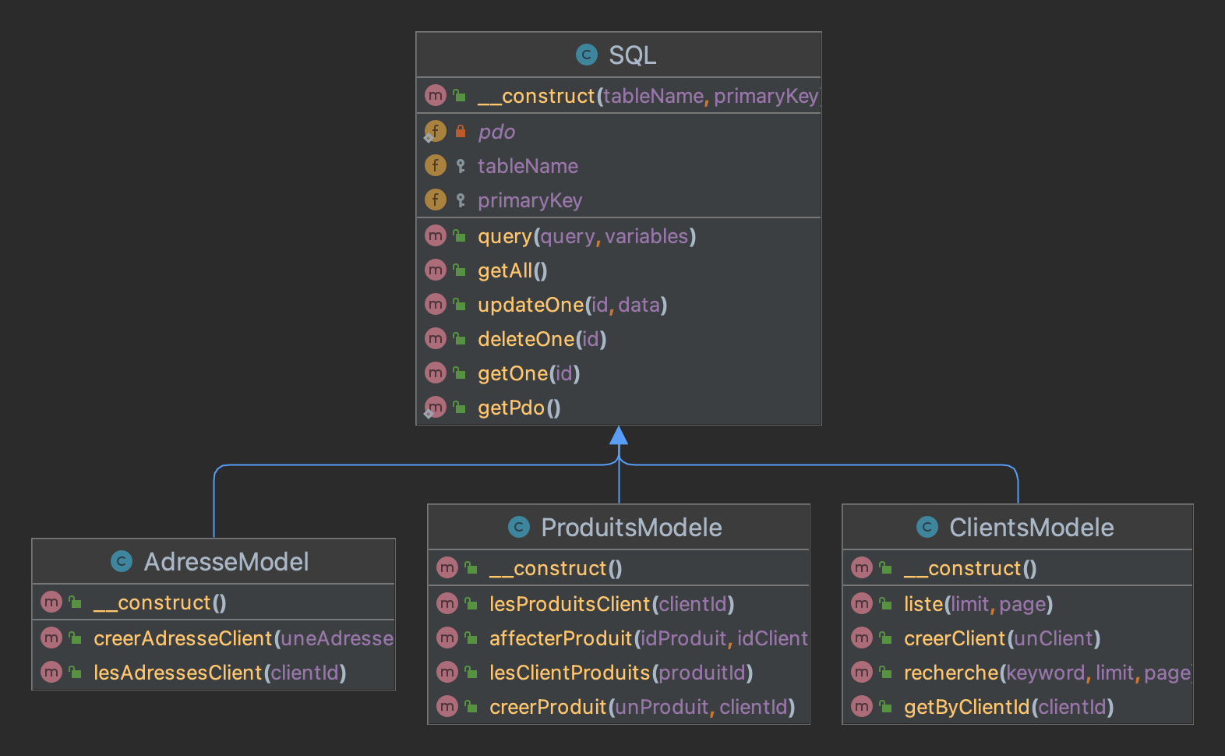Click the class icon beside ProduitsModele
This screenshot has height=756, width=1225.
coord(518,527)
